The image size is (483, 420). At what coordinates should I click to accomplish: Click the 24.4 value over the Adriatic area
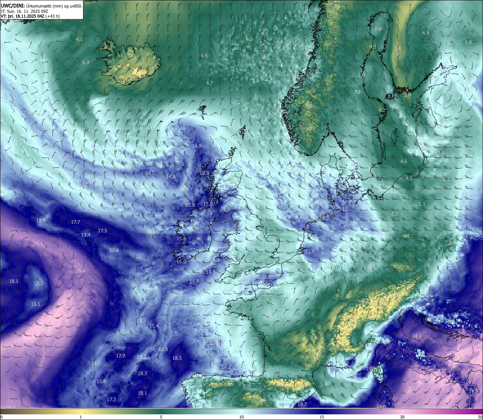[417, 336]
